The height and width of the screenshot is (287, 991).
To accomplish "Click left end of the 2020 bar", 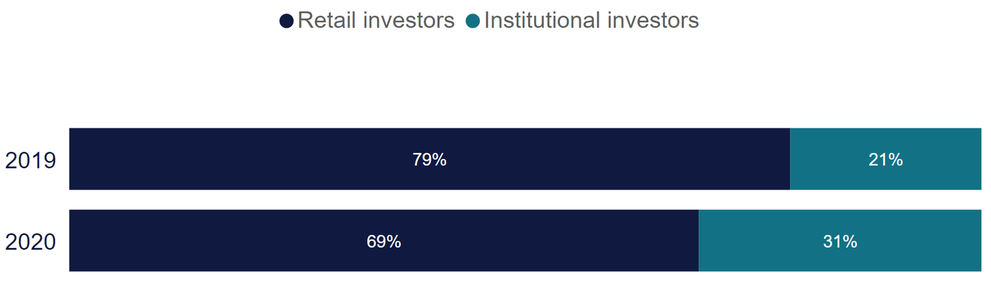I will (72, 240).
